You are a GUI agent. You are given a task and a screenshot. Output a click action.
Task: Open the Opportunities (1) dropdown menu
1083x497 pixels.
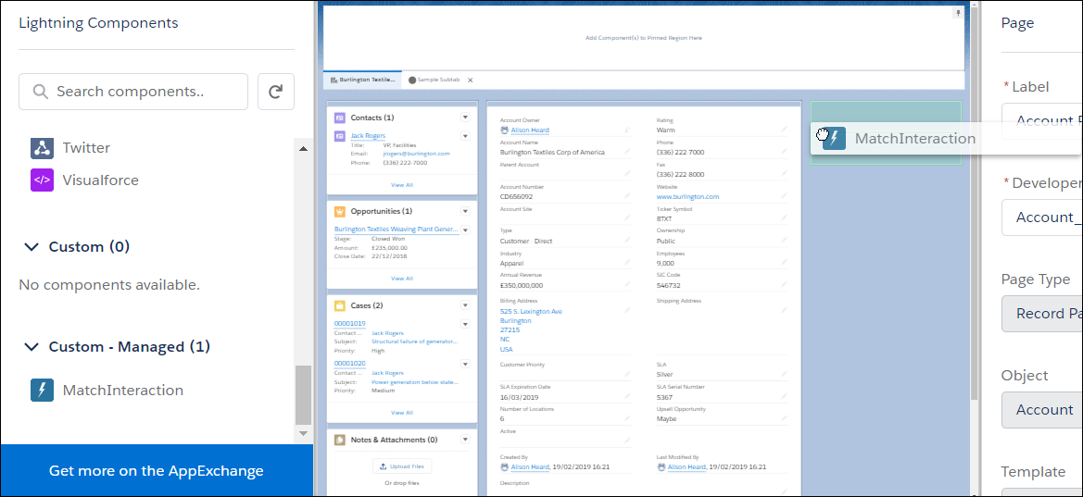point(465,211)
